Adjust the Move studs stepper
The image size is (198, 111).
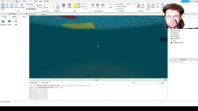pos(53,8)
